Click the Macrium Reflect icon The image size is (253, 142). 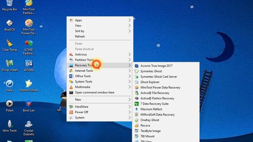[136, 109]
